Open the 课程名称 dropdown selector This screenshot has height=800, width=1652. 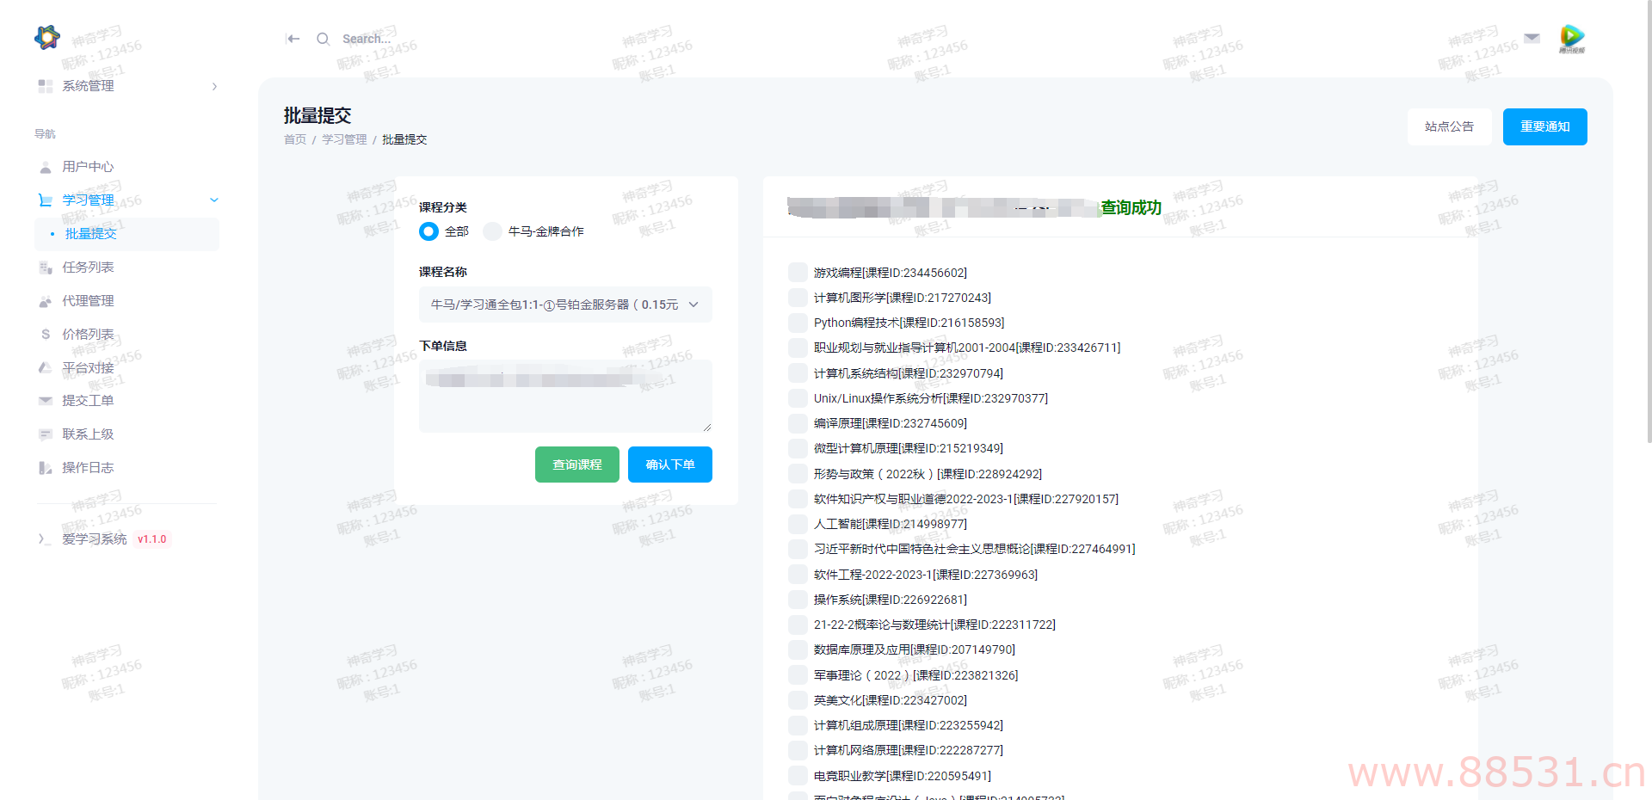[x=564, y=305]
